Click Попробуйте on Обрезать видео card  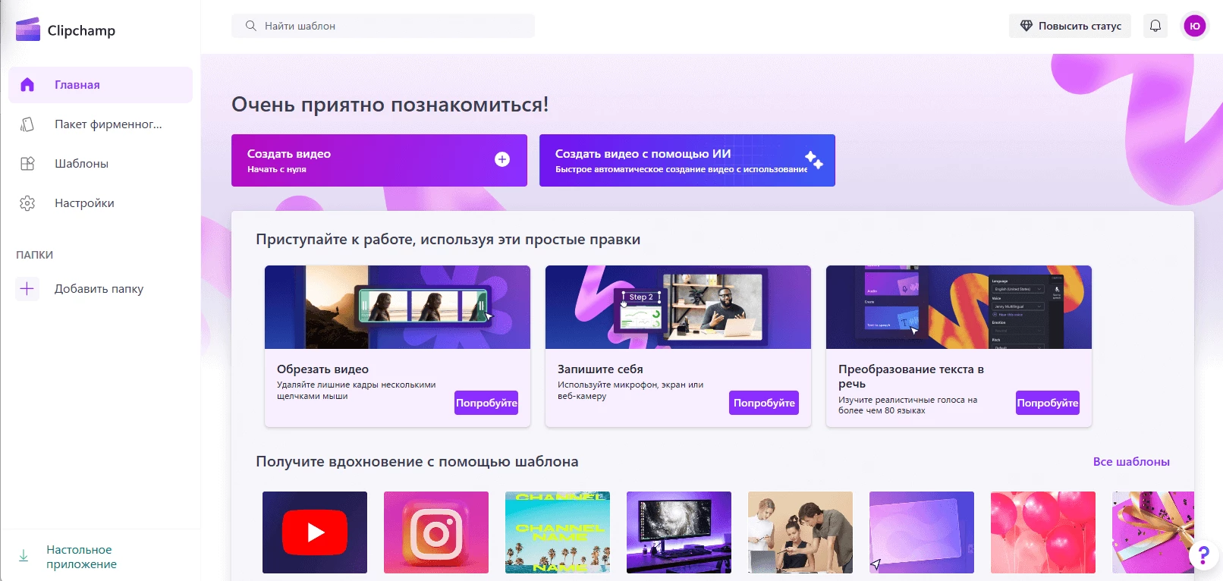pyautogui.click(x=486, y=403)
